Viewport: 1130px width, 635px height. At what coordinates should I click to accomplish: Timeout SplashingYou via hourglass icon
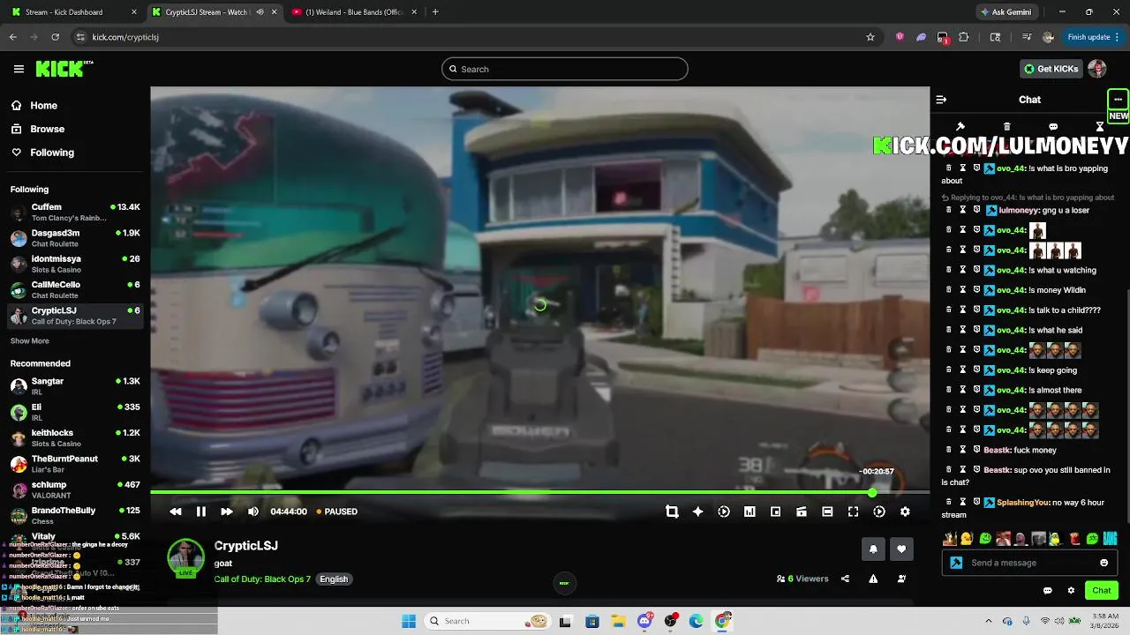click(x=963, y=502)
